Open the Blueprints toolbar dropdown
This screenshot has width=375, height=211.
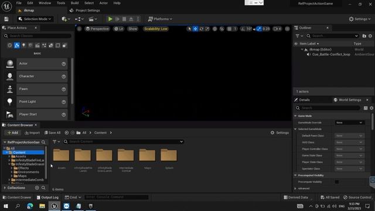click(x=80, y=19)
